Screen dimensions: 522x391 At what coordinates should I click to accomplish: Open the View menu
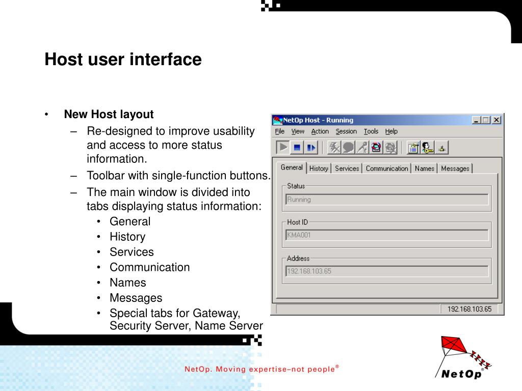(x=298, y=131)
